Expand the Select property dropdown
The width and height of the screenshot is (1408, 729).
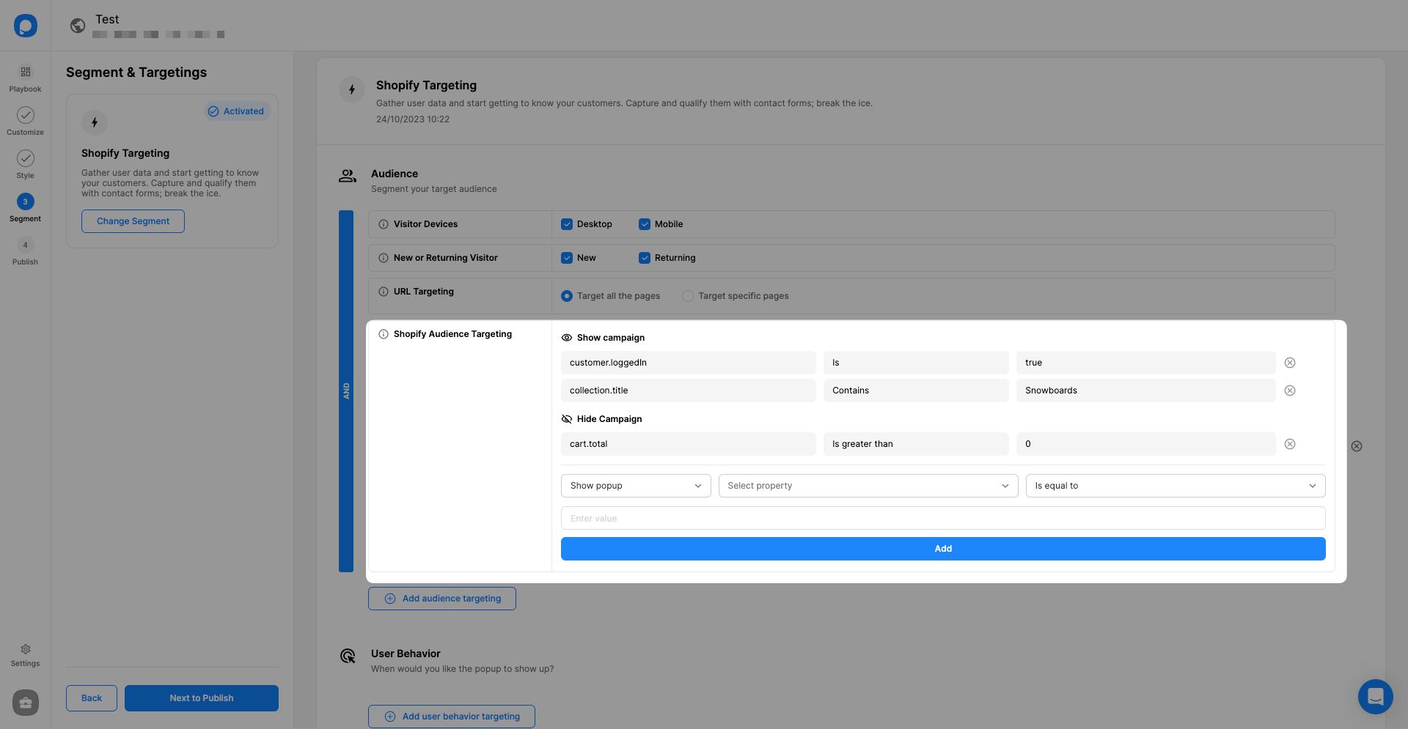pyautogui.click(x=868, y=486)
